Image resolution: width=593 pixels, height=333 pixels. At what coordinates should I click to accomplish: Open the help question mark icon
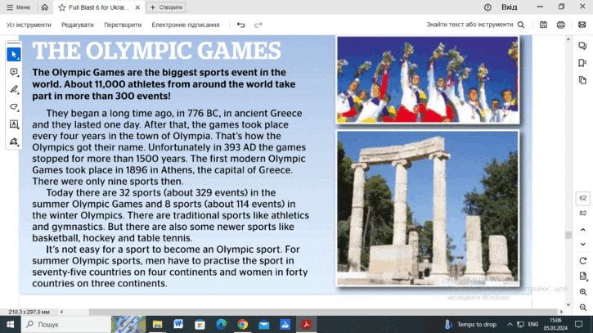coord(487,7)
